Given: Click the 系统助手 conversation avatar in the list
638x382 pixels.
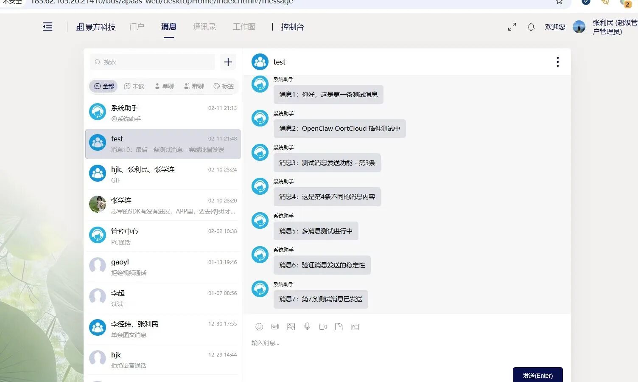Looking at the screenshot, I should 98,112.
